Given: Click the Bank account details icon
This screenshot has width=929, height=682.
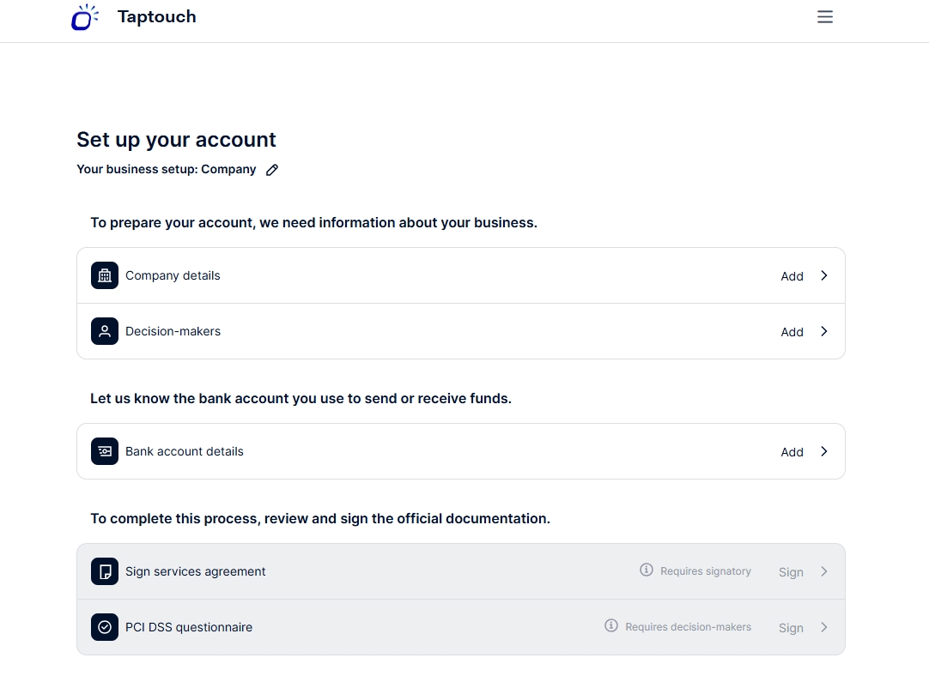Looking at the screenshot, I should [105, 451].
